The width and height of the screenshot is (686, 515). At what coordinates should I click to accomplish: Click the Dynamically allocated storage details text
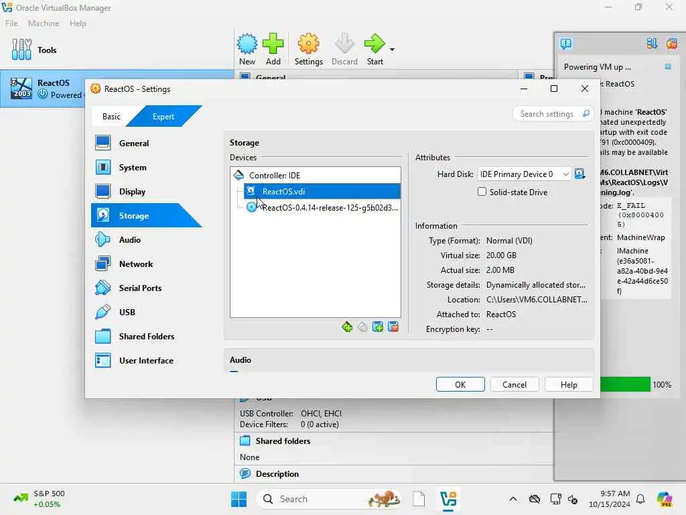[535, 284]
